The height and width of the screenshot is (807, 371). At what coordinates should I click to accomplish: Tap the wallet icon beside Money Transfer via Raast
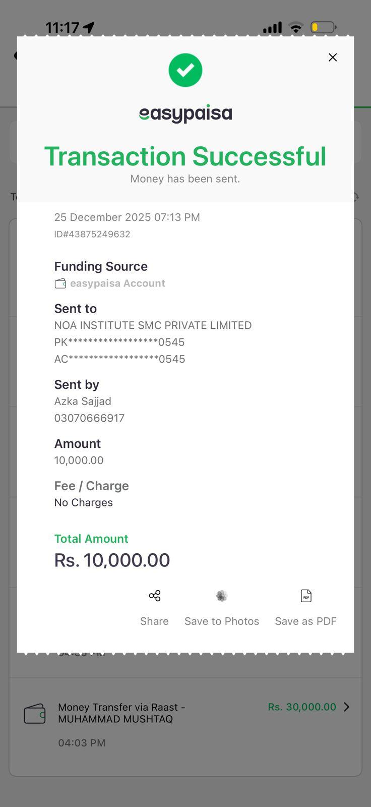click(35, 714)
